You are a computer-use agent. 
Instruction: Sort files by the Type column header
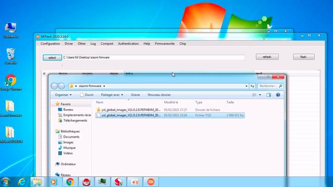(199, 102)
